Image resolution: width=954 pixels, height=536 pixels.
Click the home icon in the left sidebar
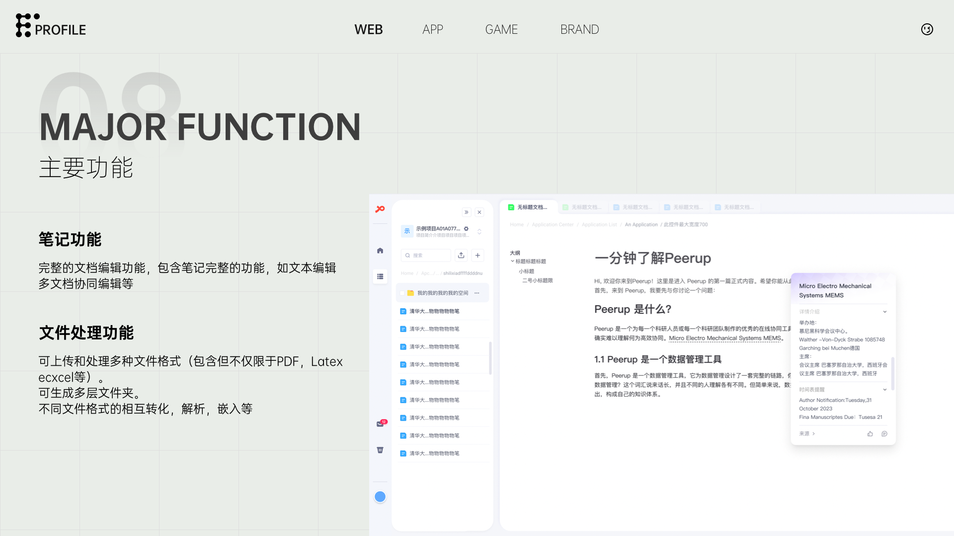[380, 251]
